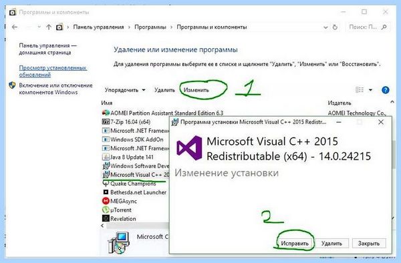Select Microsoft Visual C++ 2015 in the list
This screenshot has height=263, width=401.
coord(140,175)
